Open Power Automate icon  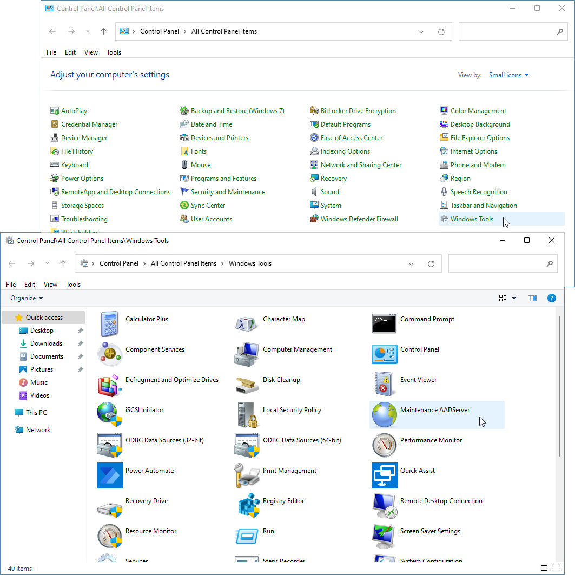tap(110, 475)
